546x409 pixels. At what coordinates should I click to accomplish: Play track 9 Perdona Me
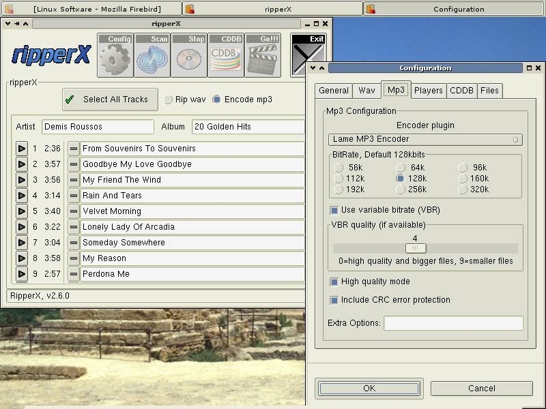22,274
